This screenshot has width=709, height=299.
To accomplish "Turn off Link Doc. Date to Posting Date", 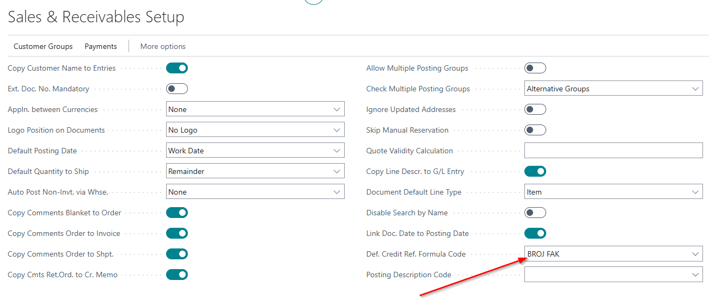I will 535,233.
